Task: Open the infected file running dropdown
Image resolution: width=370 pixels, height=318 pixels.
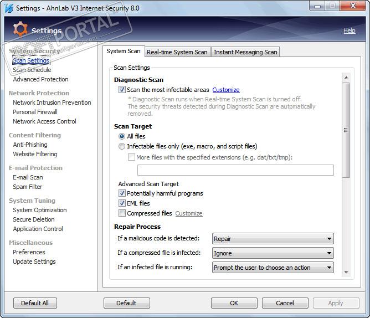Action: [x=273, y=268]
